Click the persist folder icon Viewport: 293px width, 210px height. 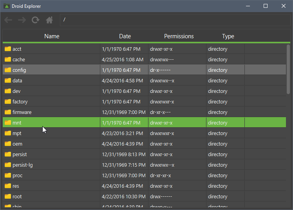(8, 154)
